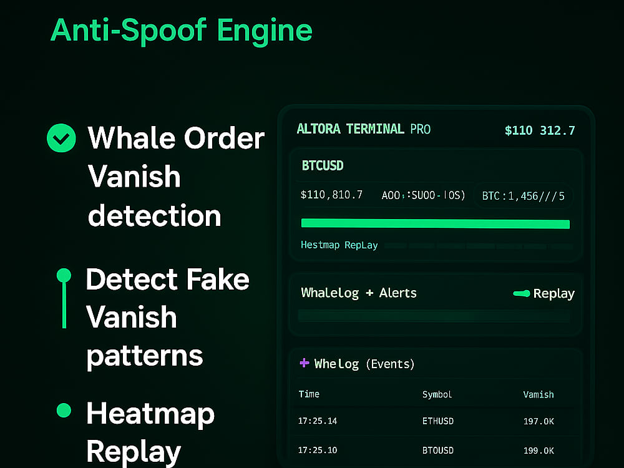
Task: Click the green pin marker beside Detect Fake
Action: (64, 298)
